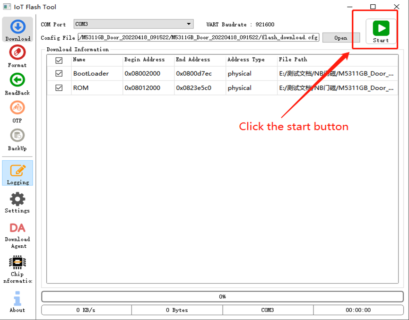Image resolution: width=409 pixels, height=320 pixels.
Task: Toggle the select-all header checkbox
Action: (x=59, y=61)
